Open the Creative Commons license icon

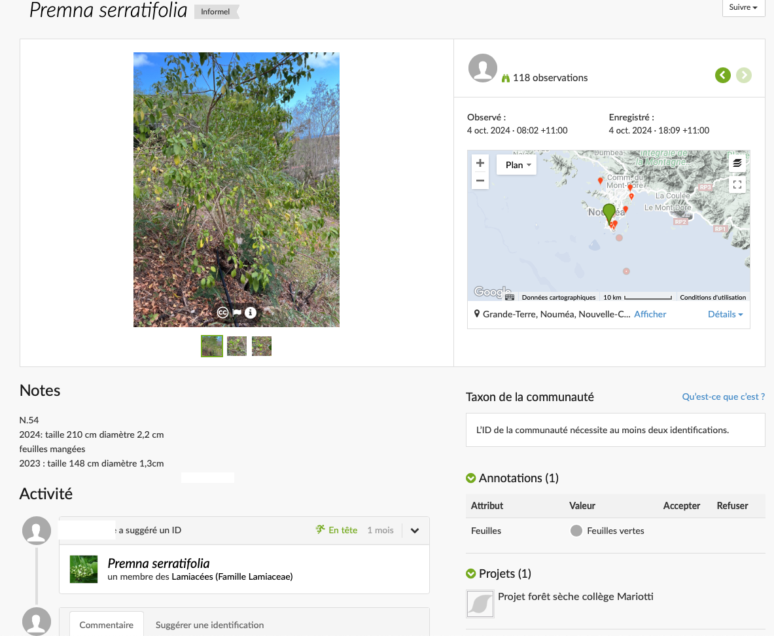point(223,313)
